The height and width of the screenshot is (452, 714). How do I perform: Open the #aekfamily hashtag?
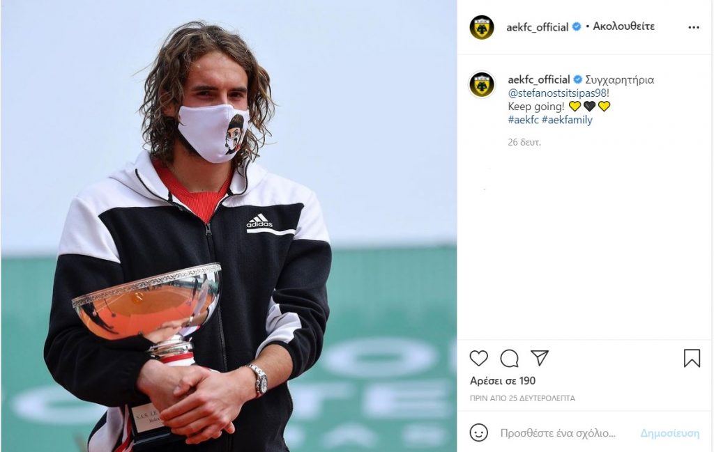tap(567, 120)
